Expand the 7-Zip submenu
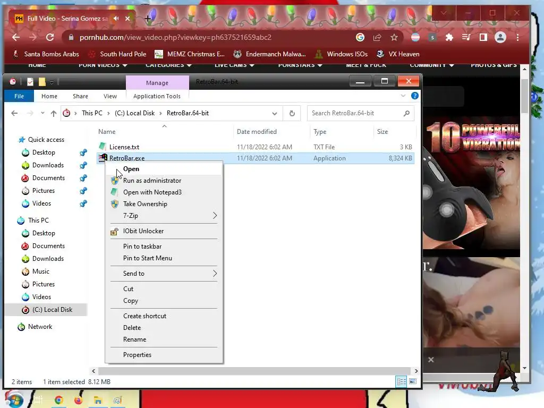This screenshot has width=544, height=408. click(x=164, y=216)
